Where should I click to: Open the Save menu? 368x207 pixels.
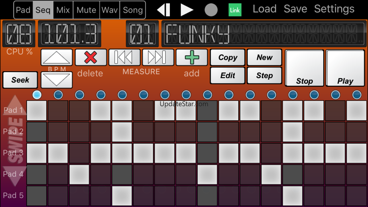[x=295, y=9]
